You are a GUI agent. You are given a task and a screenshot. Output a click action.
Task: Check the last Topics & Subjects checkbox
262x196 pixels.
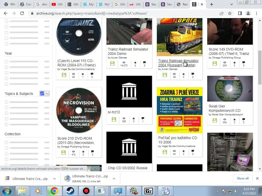tap(6, 124)
